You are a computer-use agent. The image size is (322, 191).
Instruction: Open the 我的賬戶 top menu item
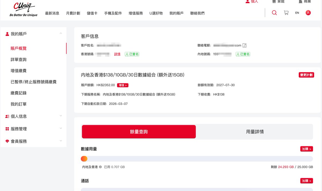coord(177,13)
